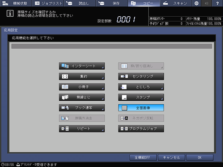Select the コピー copy tab
Image resolution: width=223 pixels, height=167 pixels.
click(144, 3)
